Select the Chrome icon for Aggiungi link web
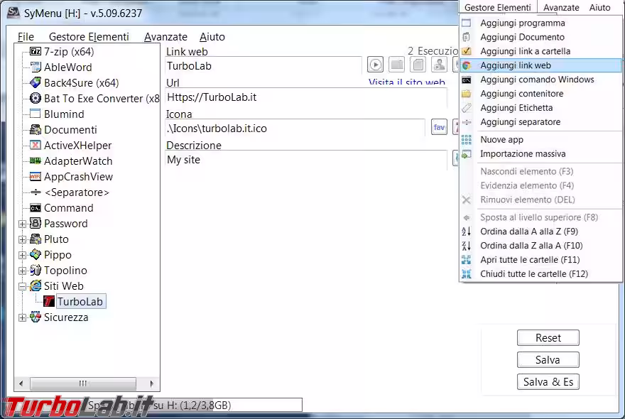 pyautogui.click(x=467, y=65)
